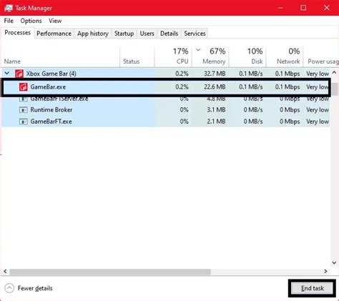This screenshot has height=301, width=339.
Task: Click the Fewer details circle arrow icon
Action: [9, 288]
